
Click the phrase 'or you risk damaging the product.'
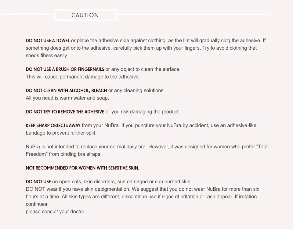click(x=143, y=112)
